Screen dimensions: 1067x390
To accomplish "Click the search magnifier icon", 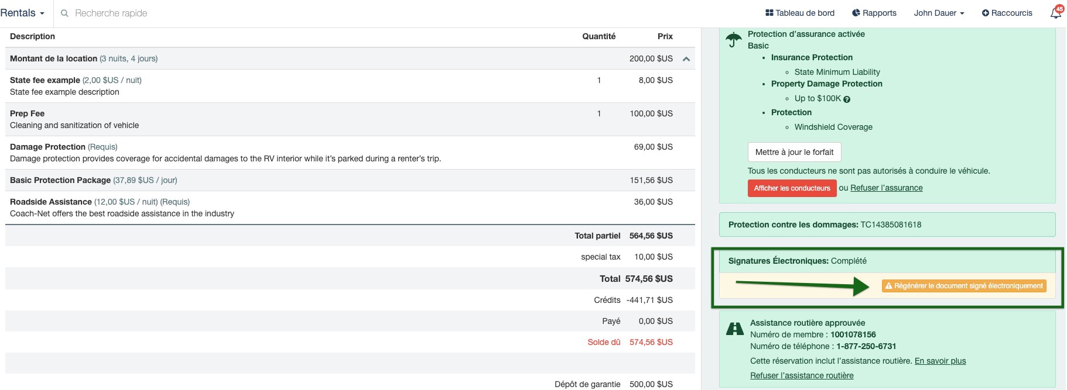I will pyautogui.click(x=64, y=13).
